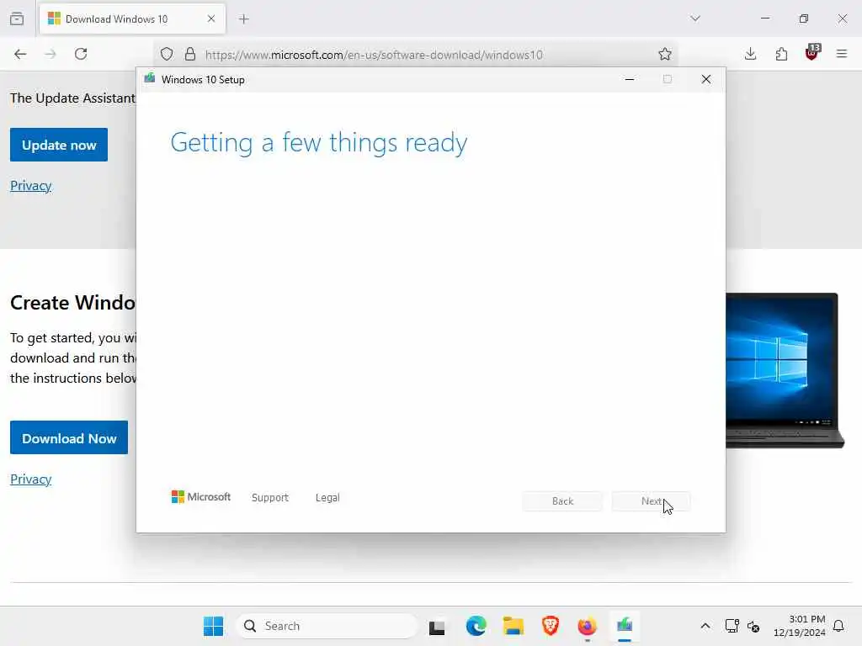862x646 pixels.
Task: Click the Getting a few things ready heading
Action: coord(319,143)
